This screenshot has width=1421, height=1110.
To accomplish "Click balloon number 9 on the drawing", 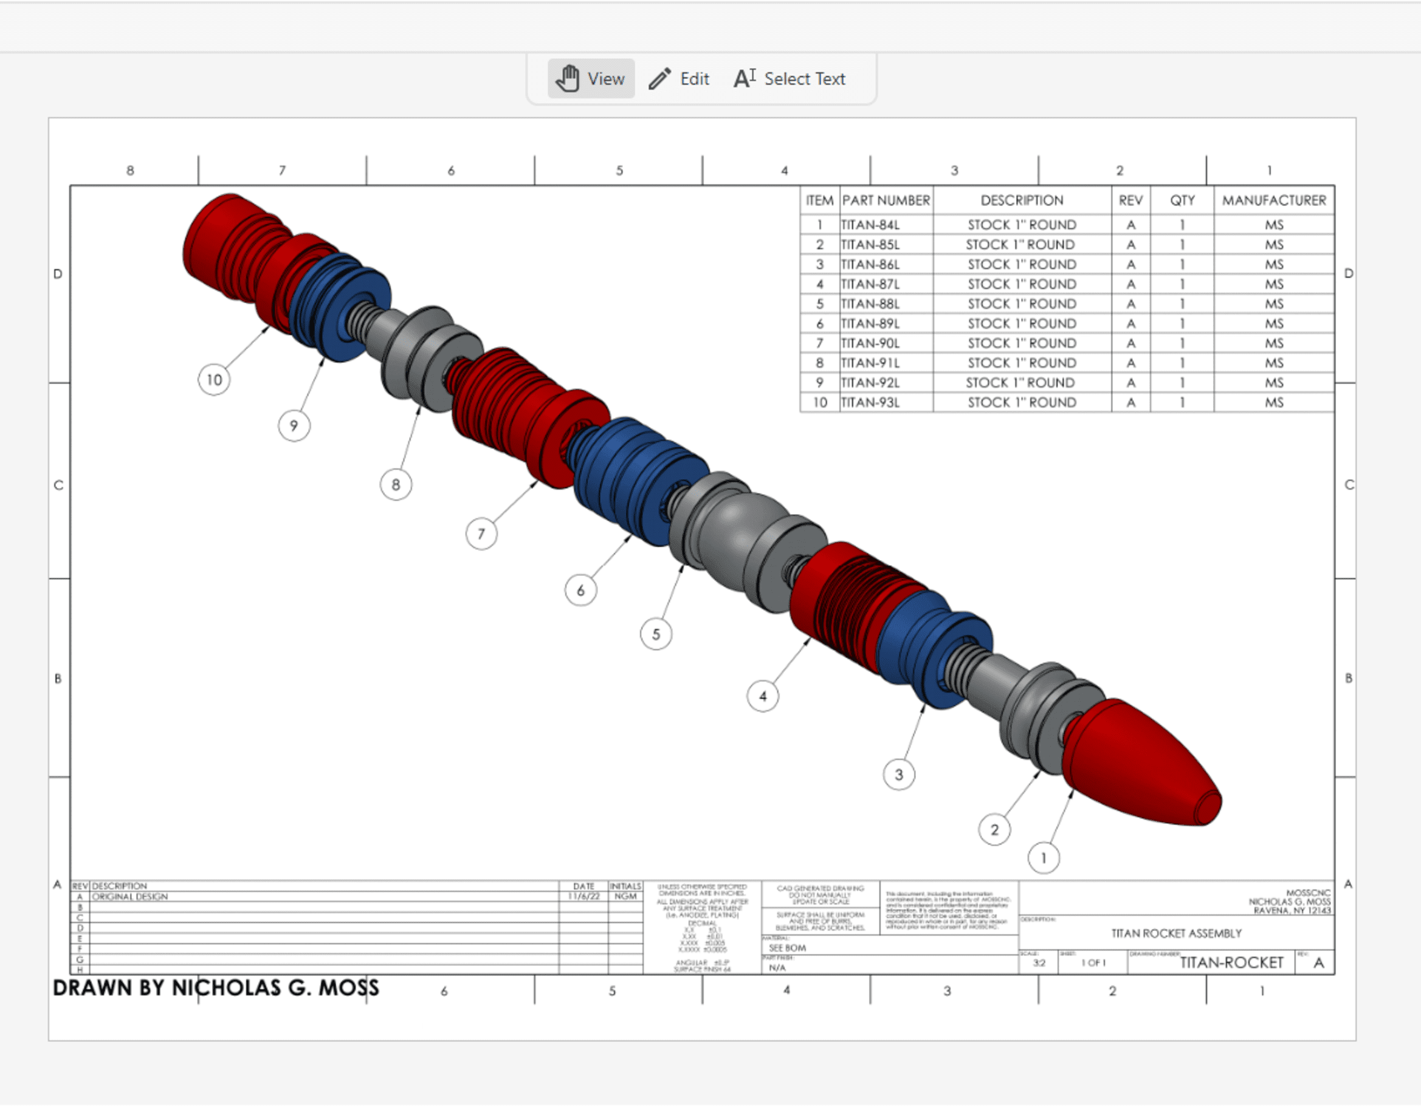I will pyautogui.click(x=294, y=426).
